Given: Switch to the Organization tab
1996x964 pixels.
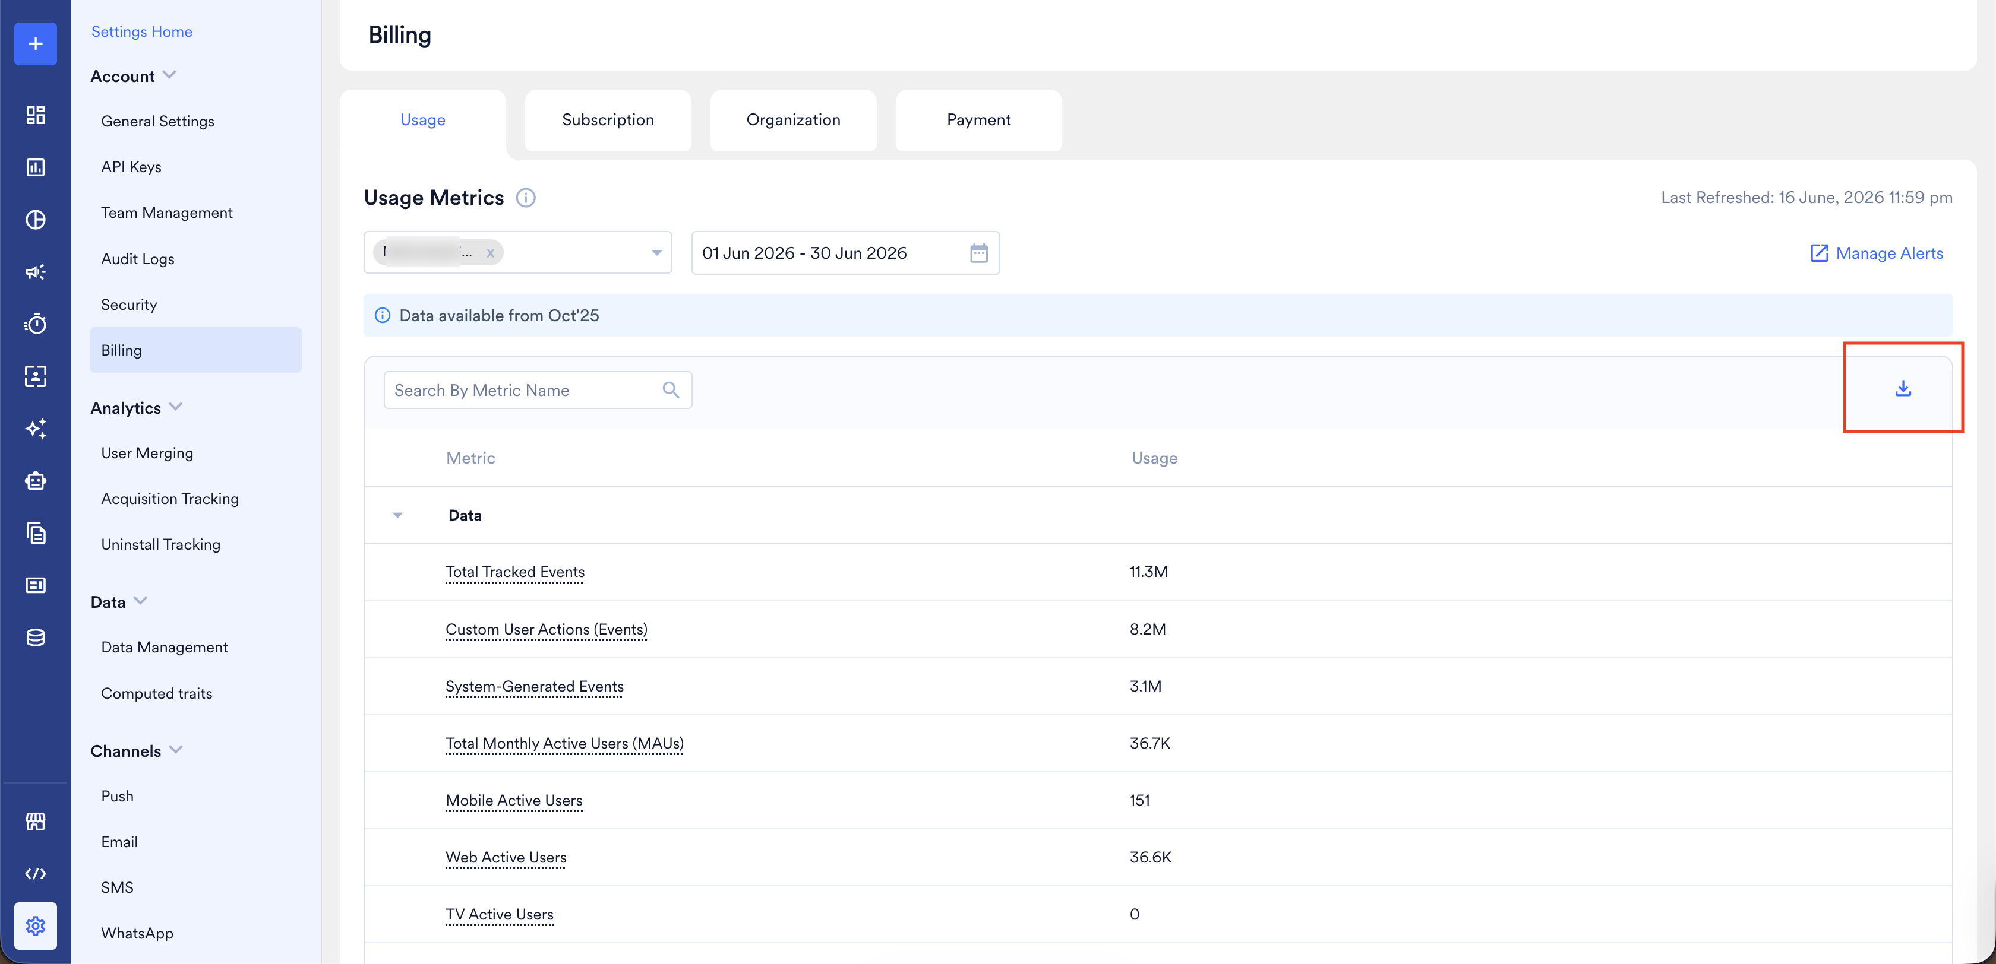Looking at the screenshot, I should pos(794,120).
